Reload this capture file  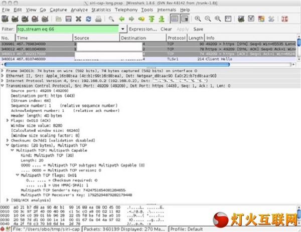(88, 19)
